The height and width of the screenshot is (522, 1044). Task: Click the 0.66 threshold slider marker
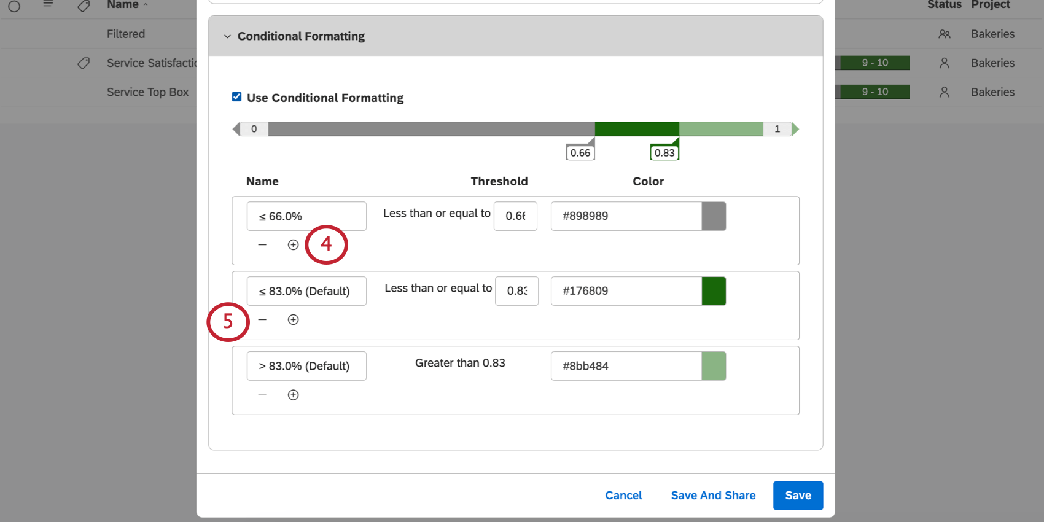pyautogui.click(x=580, y=152)
